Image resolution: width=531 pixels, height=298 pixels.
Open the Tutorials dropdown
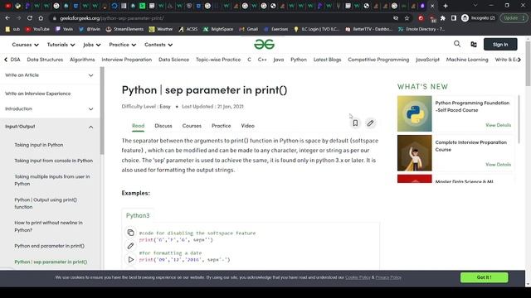coord(61,45)
